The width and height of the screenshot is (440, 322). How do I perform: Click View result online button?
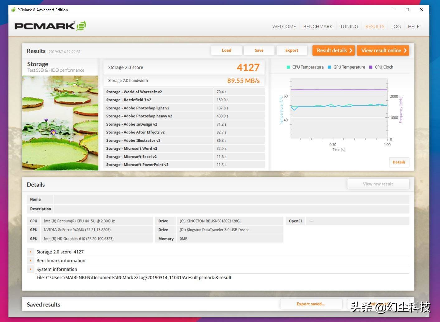point(383,50)
